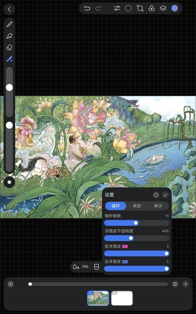
Task: Open the crop transform tool
Action: pyautogui.click(x=140, y=9)
